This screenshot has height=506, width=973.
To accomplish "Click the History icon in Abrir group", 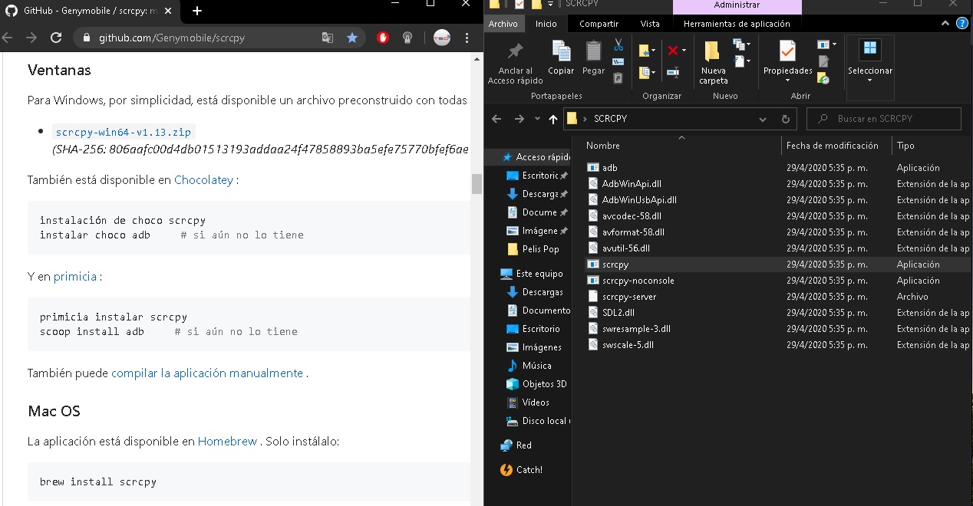I will point(823,77).
